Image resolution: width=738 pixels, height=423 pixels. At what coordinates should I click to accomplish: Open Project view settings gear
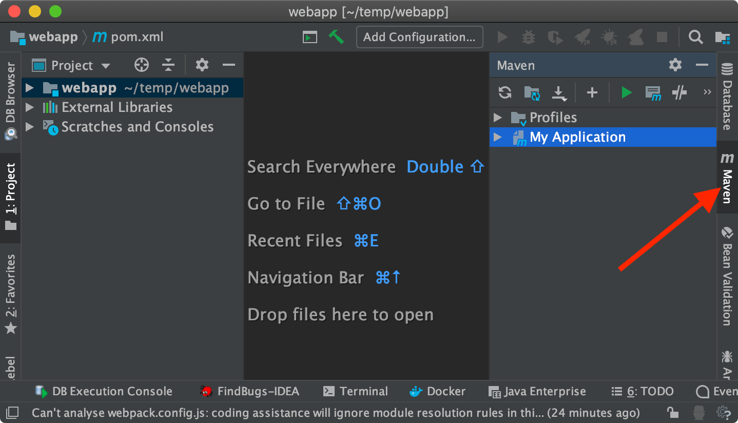[x=202, y=65]
